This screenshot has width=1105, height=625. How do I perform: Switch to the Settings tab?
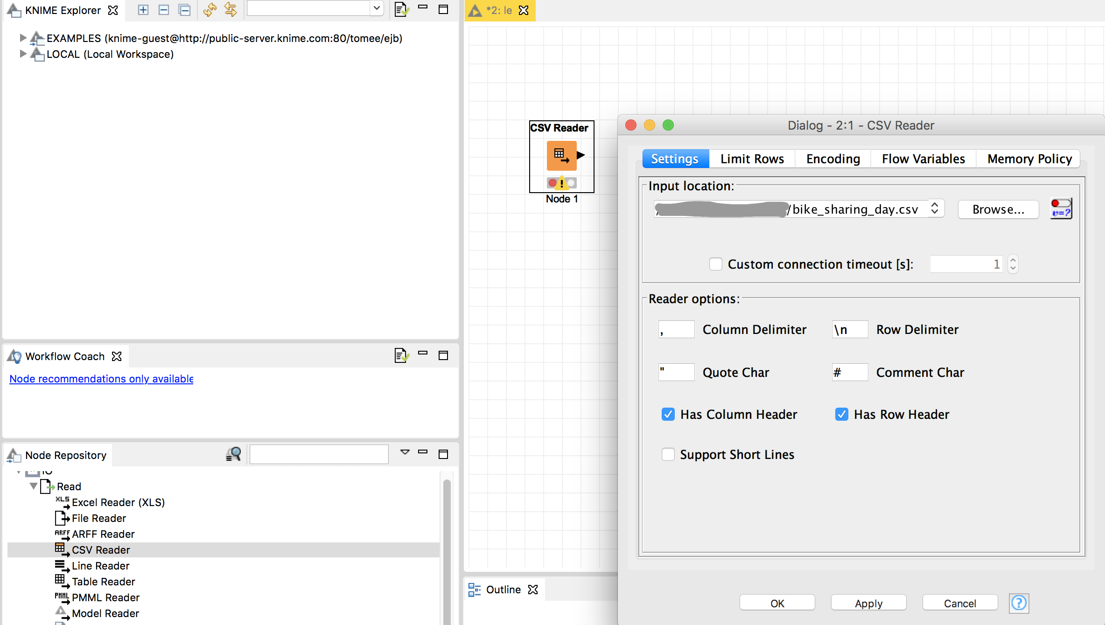point(675,159)
